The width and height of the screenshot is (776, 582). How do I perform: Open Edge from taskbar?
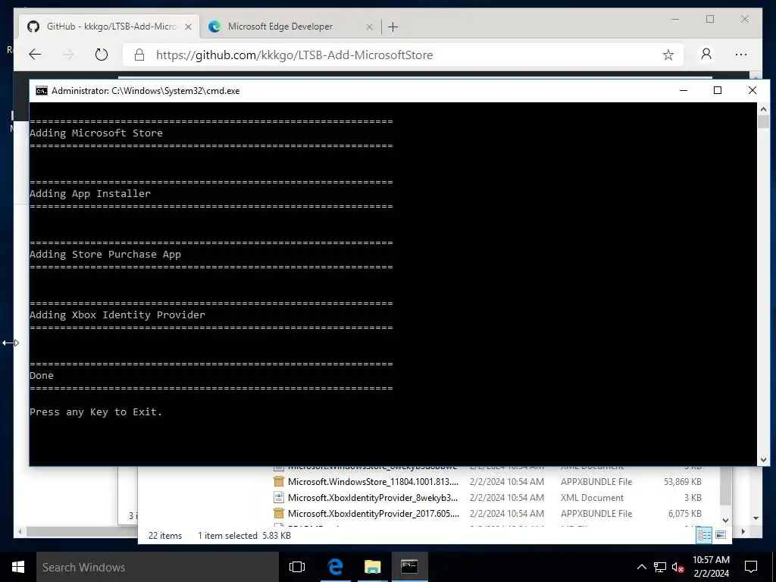336,567
